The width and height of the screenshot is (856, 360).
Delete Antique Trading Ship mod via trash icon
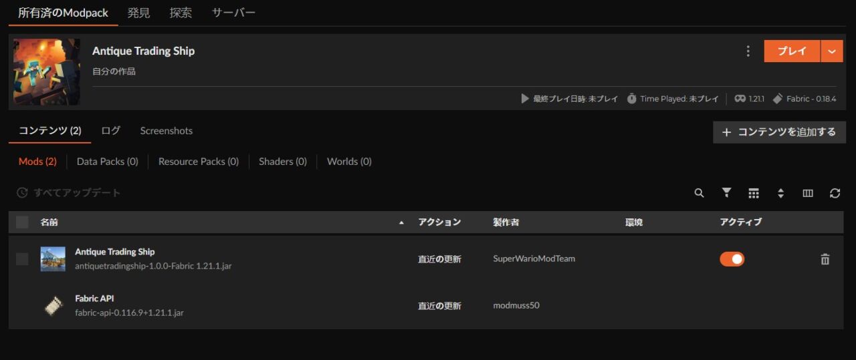[825, 259]
